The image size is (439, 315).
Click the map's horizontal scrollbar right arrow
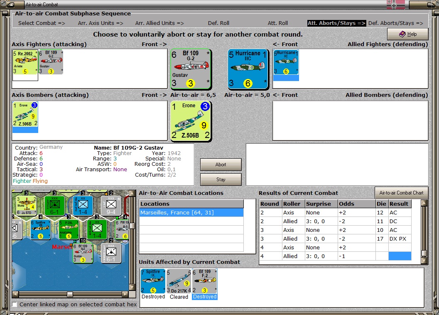125,294
